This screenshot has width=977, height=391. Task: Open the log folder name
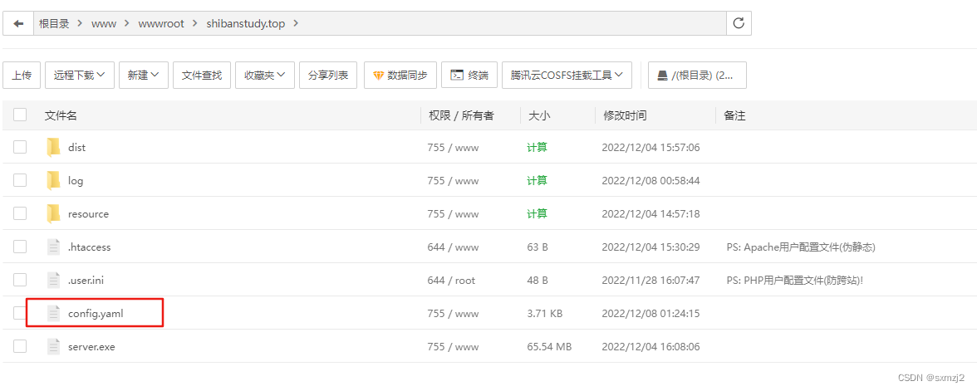point(76,181)
